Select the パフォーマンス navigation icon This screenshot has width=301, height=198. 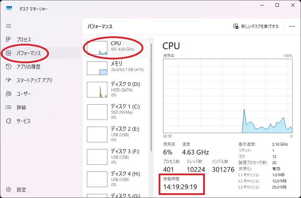pyautogui.click(x=8, y=53)
